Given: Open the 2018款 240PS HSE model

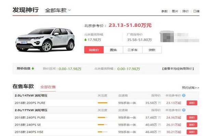Looking at the screenshot, I should click(x=29, y=132).
